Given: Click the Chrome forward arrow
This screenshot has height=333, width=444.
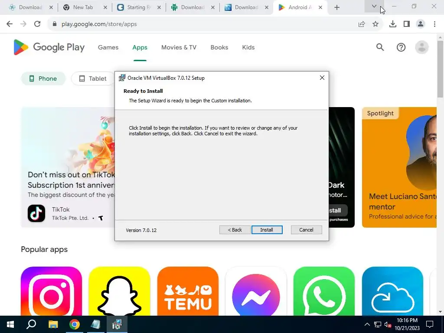Looking at the screenshot, I should (x=23, y=24).
